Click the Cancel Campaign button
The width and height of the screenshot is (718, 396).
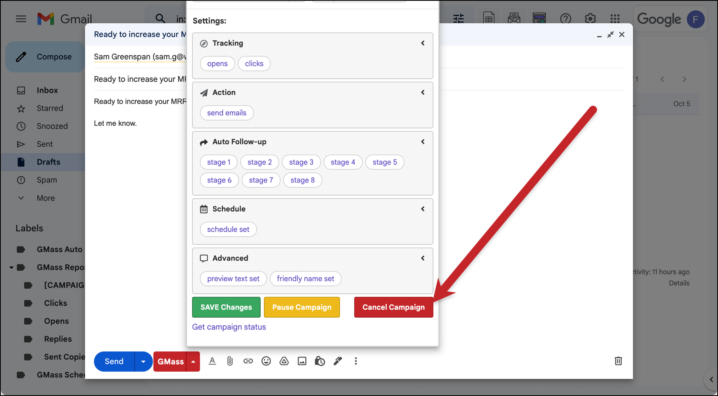coord(394,307)
